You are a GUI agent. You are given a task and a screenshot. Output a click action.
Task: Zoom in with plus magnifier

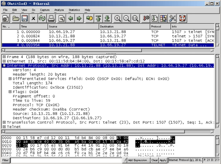pyautogui.click(x=117, y=18)
